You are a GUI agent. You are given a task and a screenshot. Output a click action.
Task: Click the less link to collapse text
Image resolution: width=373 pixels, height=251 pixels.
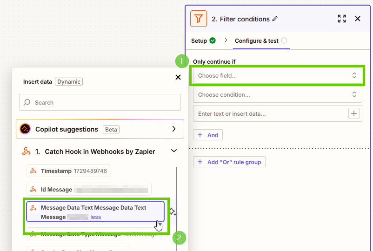pyautogui.click(x=95, y=217)
